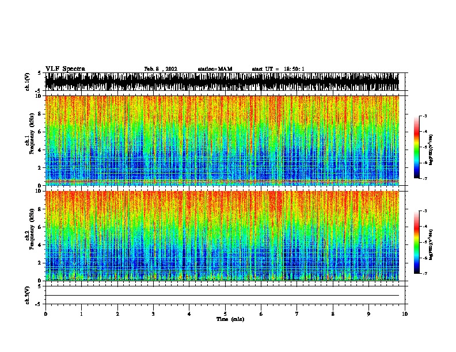Click the log(PSD) label beside ch.1 color bar
The width and height of the screenshot is (456, 352).
point(431,150)
